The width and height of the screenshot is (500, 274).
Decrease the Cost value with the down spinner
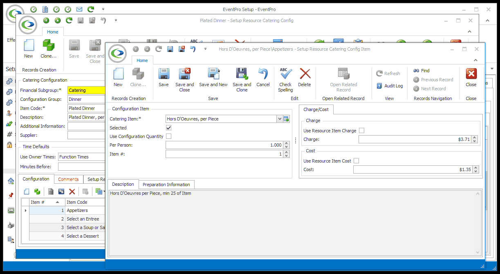click(475, 172)
